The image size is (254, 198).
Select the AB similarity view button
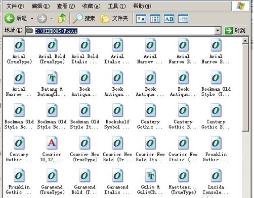(169, 19)
